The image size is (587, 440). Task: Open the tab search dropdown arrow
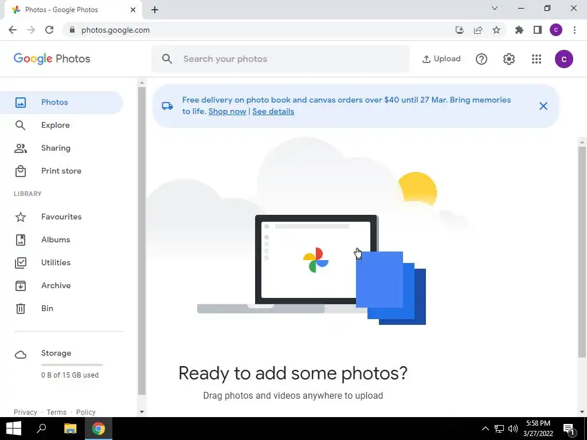point(495,8)
